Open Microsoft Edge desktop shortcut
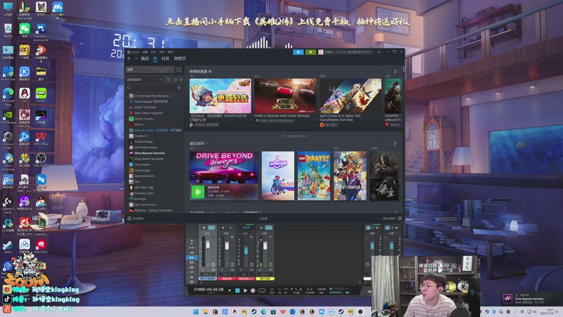The width and height of the screenshot is (563, 317). click(8, 95)
